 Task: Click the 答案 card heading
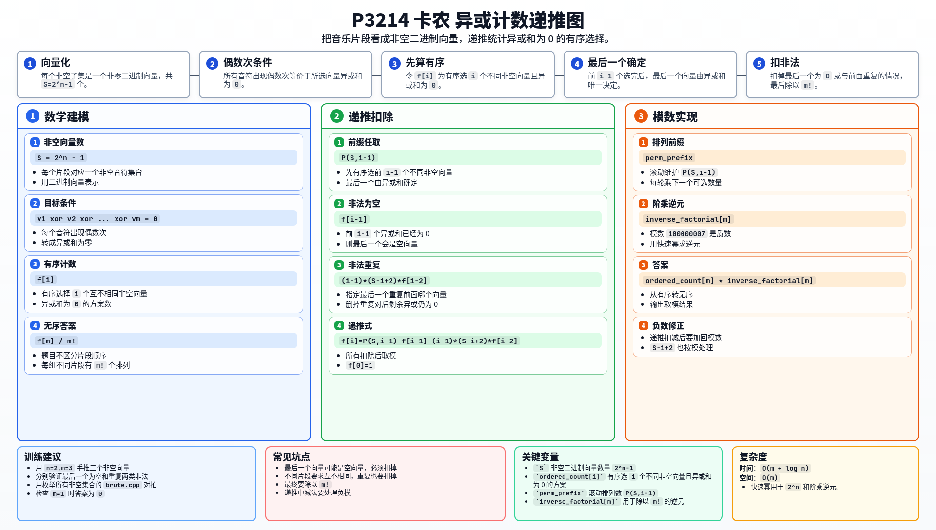pos(661,265)
